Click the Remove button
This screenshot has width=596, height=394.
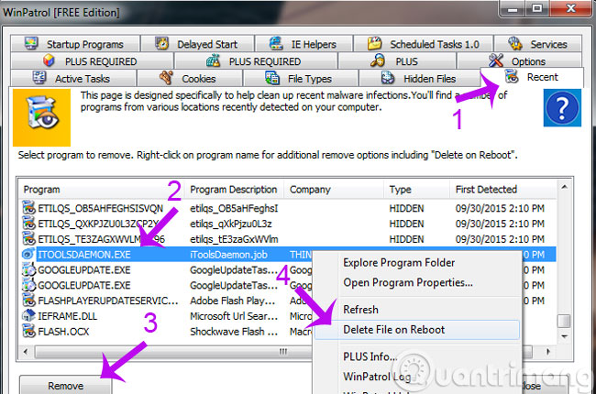(65, 386)
